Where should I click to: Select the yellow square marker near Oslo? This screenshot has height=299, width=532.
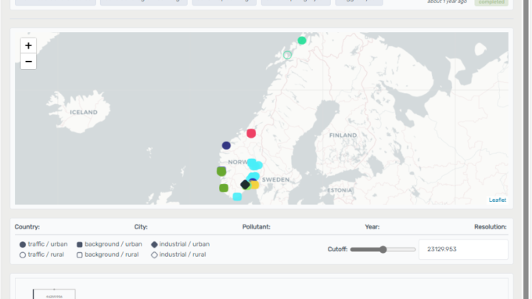click(255, 185)
